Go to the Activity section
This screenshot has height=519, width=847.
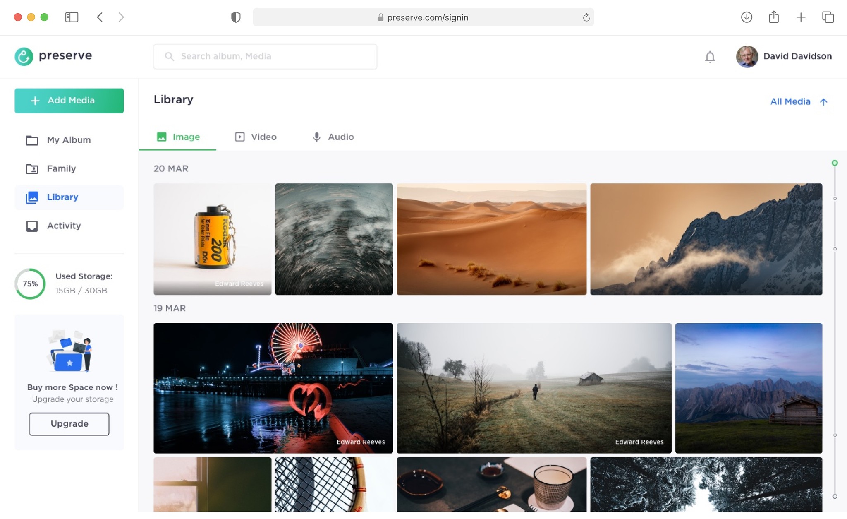(x=64, y=226)
